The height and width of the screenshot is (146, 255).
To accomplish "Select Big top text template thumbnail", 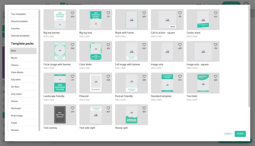I will (x=96, y=20).
